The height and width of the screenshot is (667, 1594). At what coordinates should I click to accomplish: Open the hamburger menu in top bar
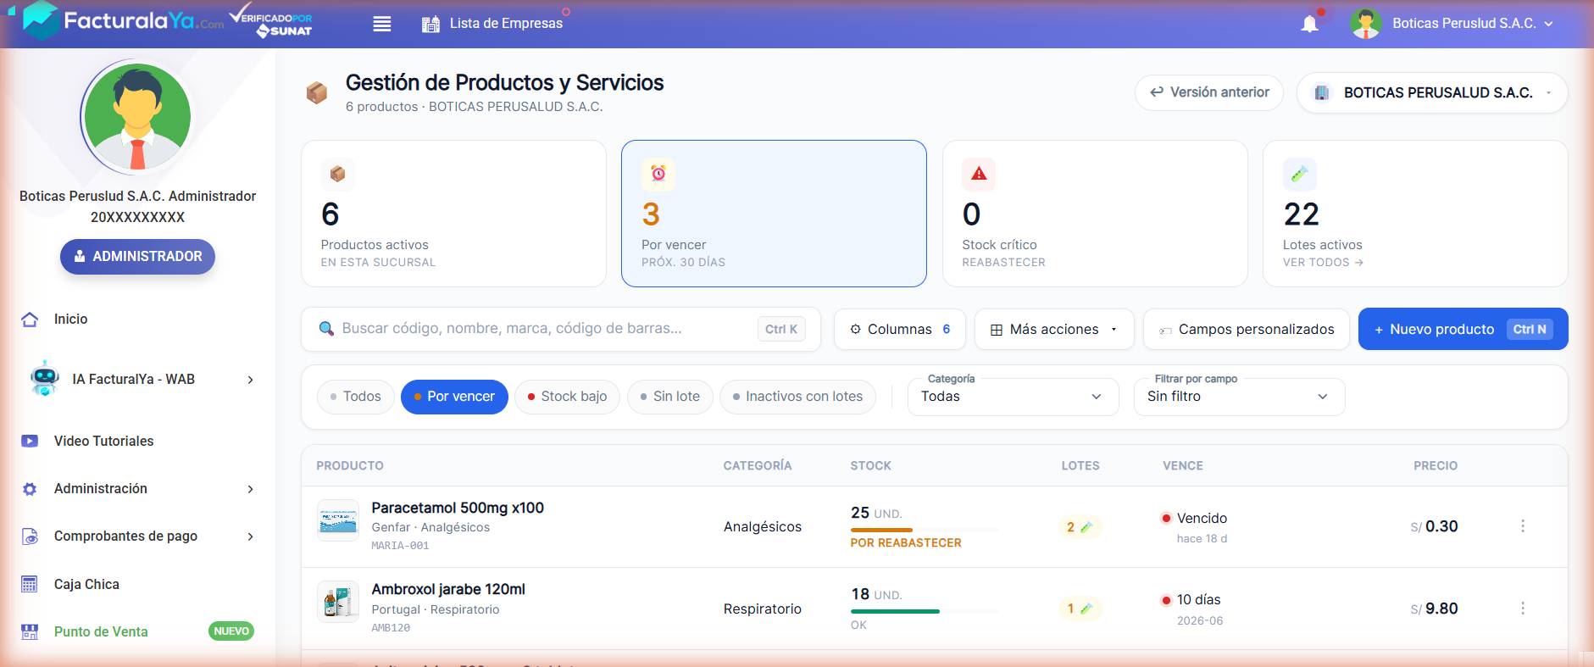point(382,24)
